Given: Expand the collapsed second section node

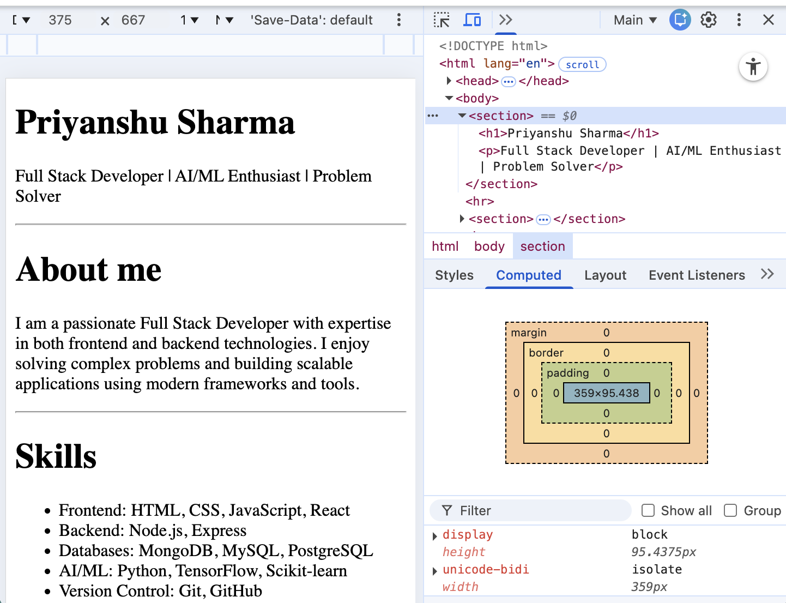Looking at the screenshot, I should [462, 219].
